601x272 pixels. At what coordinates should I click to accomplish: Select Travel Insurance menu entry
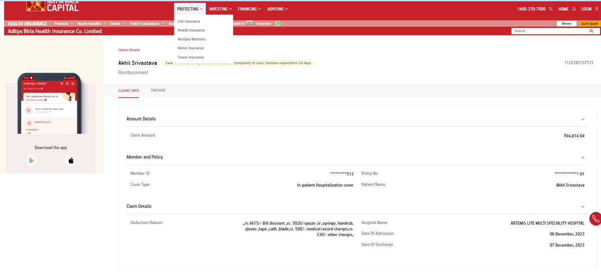pyautogui.click(x=191, y=57)
